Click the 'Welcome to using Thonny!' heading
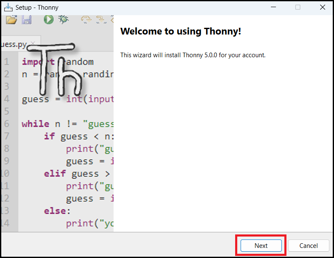The width and height of the screenshot is (334, 258). click(180, 31)
